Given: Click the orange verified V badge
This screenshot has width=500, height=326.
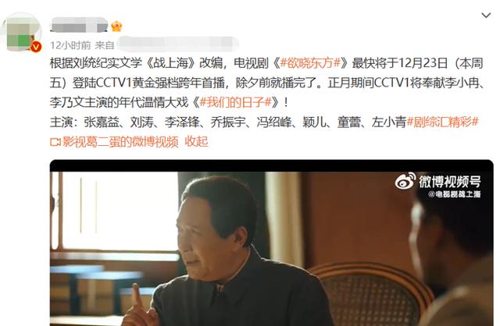Looking at the screenshot, I should 36,47.
